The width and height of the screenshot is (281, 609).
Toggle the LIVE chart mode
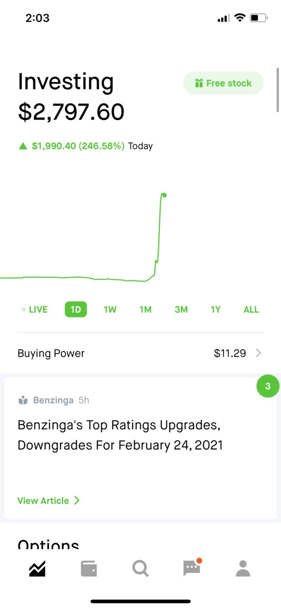(x=35, y=309)
